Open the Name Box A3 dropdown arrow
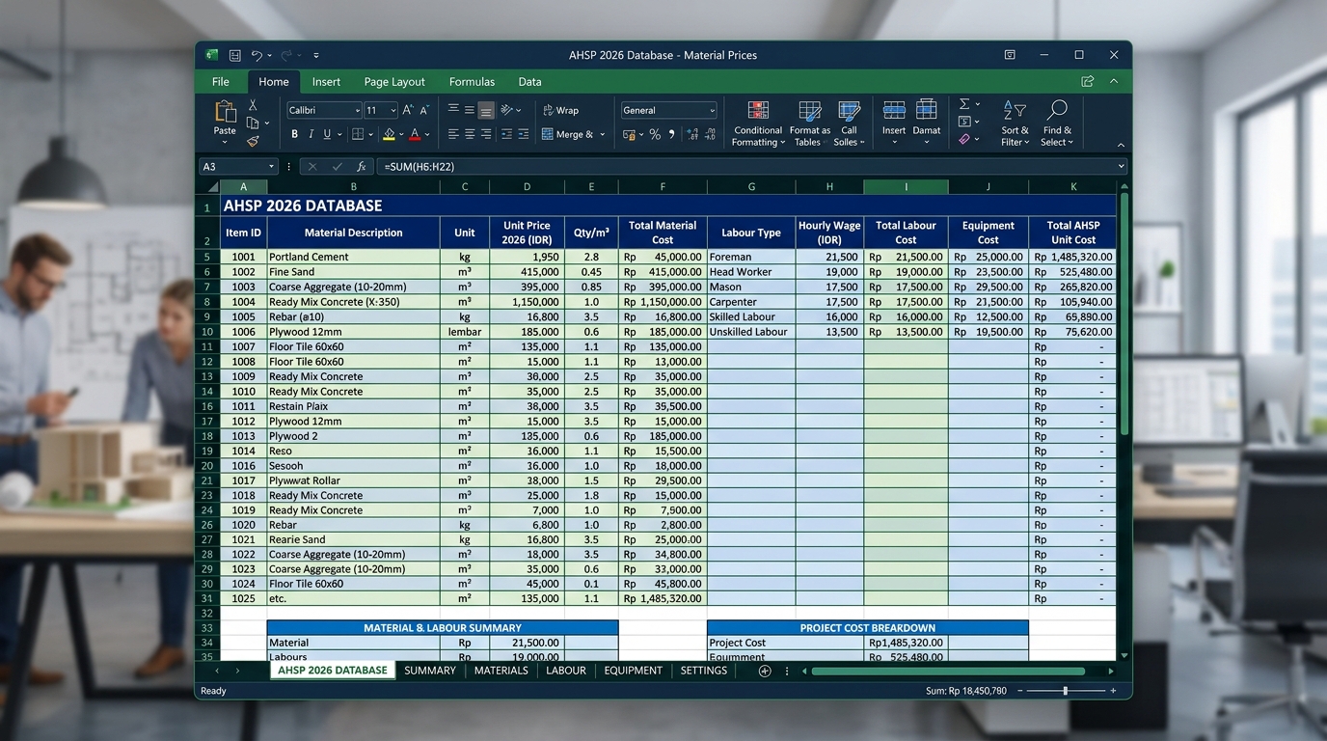 pyautogui.click(x=271, y=167)
